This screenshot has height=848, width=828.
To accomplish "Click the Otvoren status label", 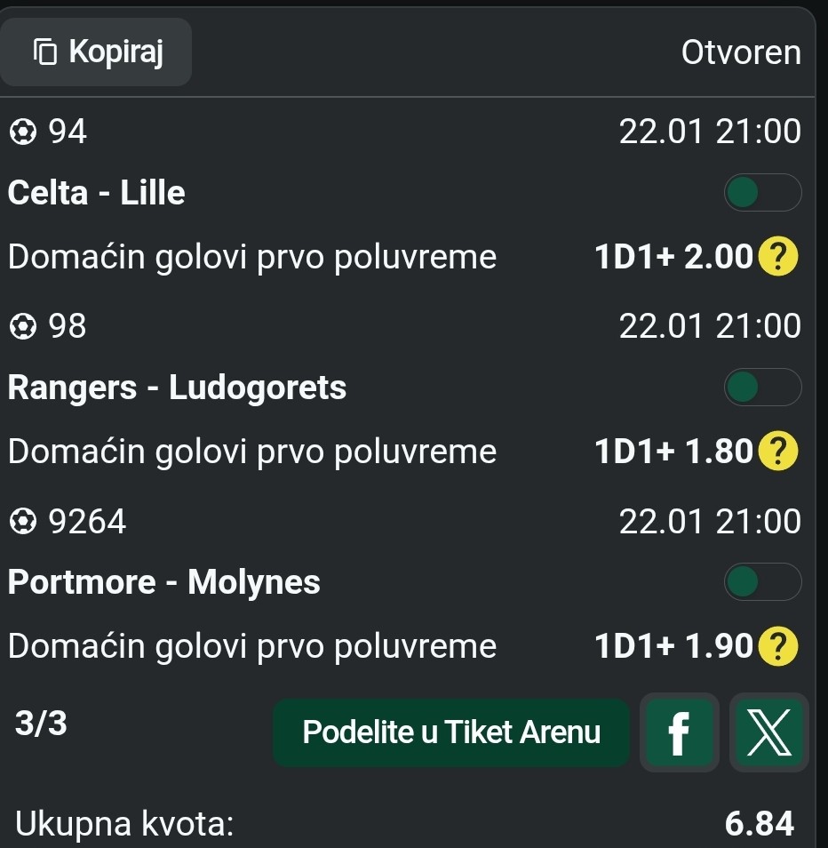I will tap(741, 52).
